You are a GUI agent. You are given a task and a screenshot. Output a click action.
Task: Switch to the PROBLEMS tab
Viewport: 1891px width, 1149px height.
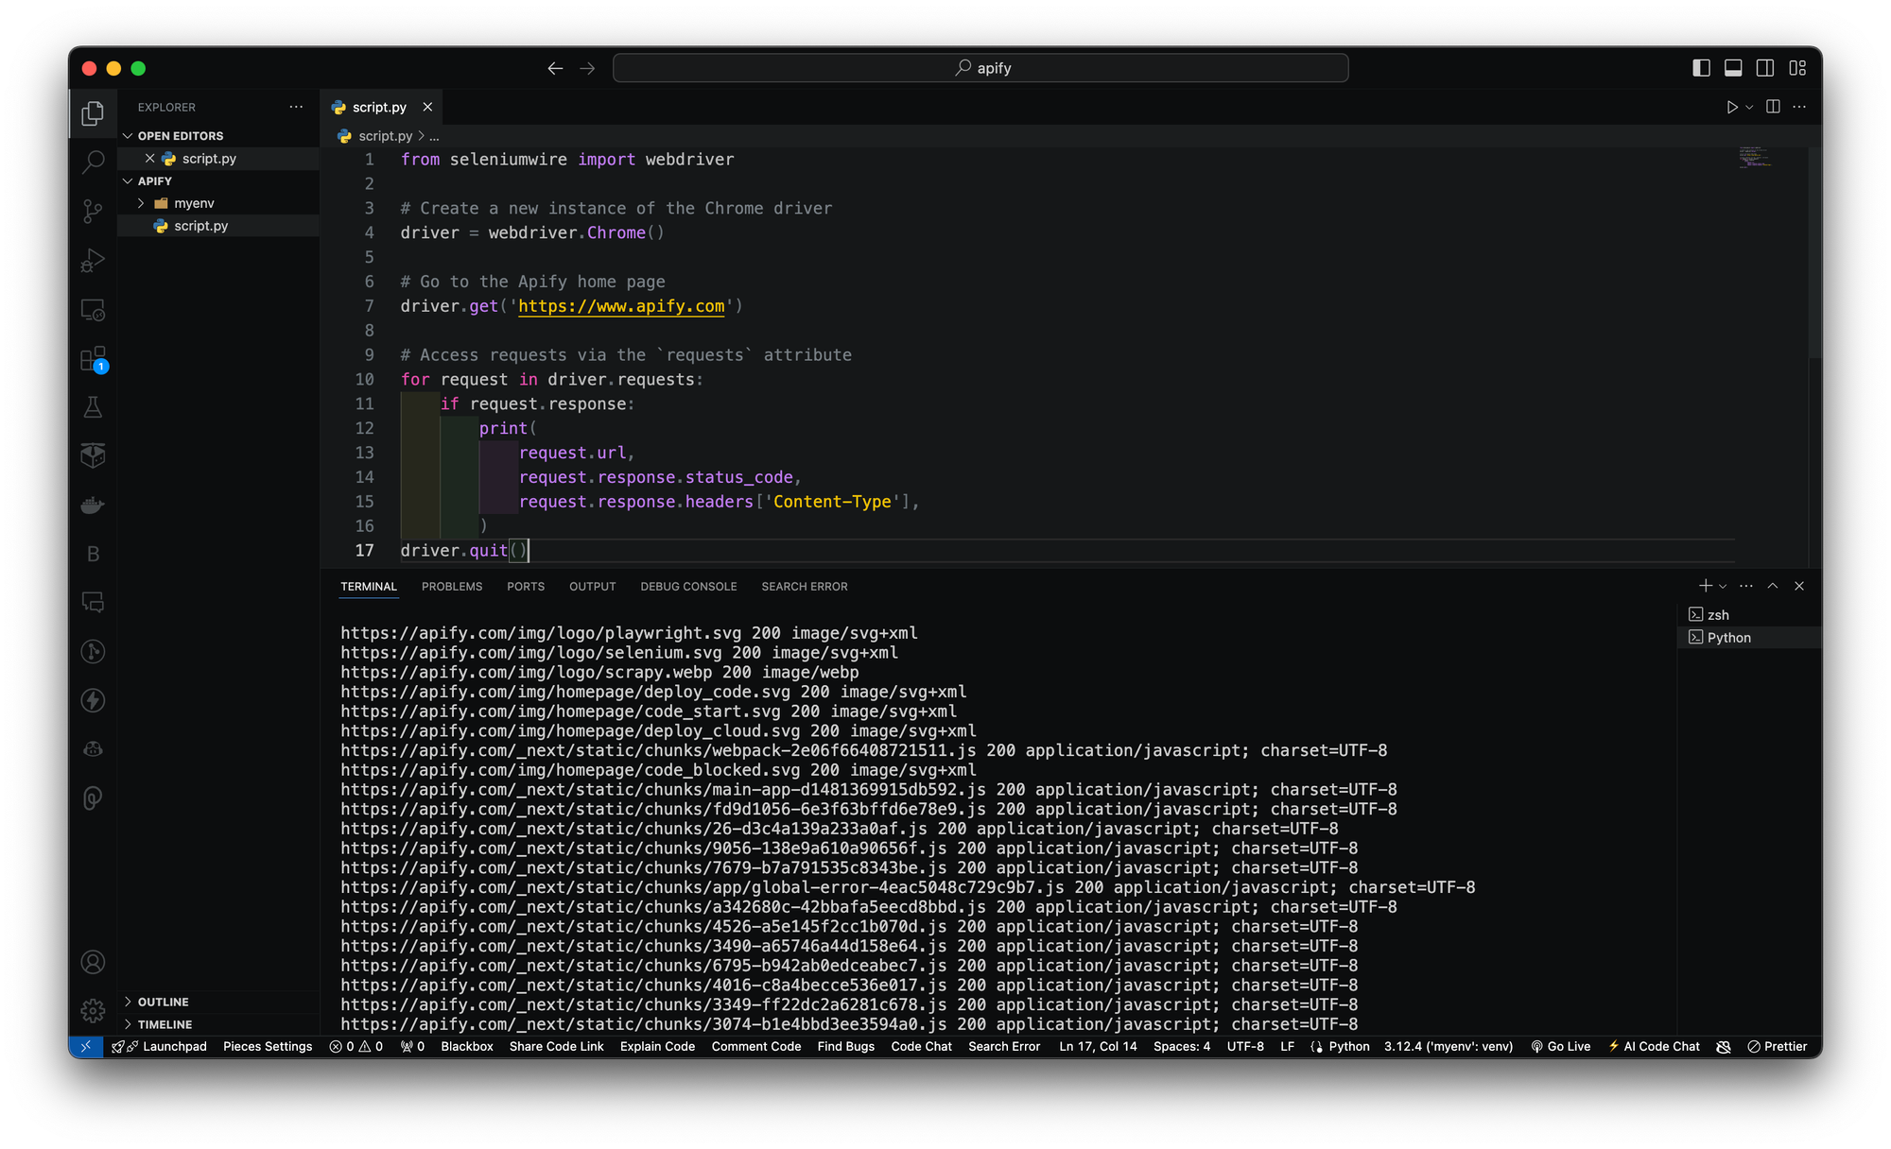(x=452, y=586)
